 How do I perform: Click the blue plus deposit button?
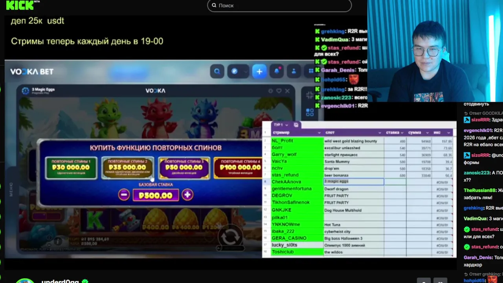[x=259, y=72]
